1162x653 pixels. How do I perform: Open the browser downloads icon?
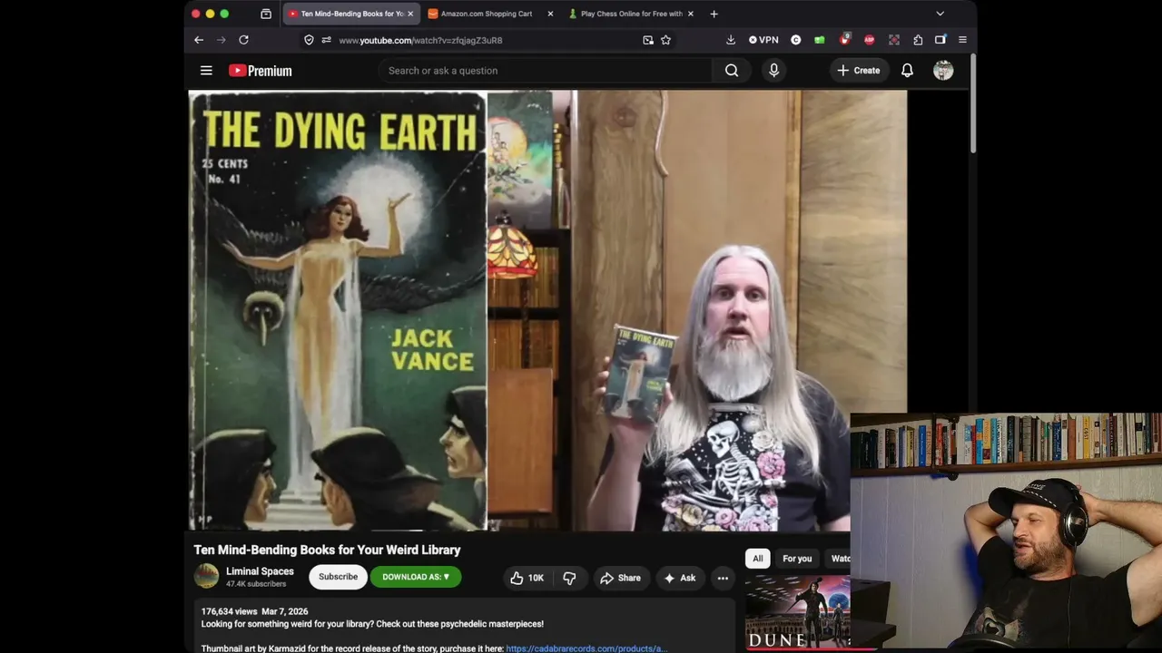click(x=731, y=40)
